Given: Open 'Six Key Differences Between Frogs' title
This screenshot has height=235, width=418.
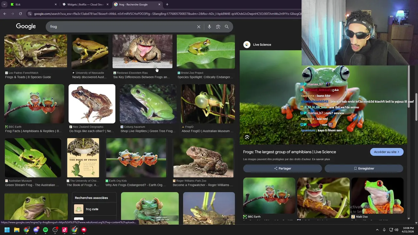Looking at the screenshot, I should (141, 77).
